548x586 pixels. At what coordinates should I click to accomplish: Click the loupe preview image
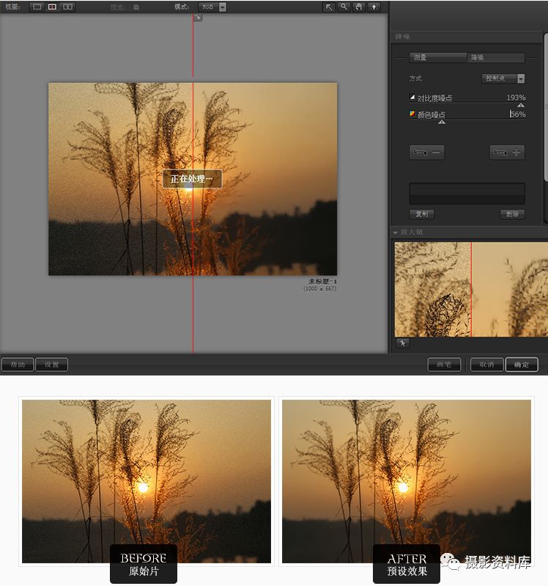pyautogui.click(x=471, y=289)
